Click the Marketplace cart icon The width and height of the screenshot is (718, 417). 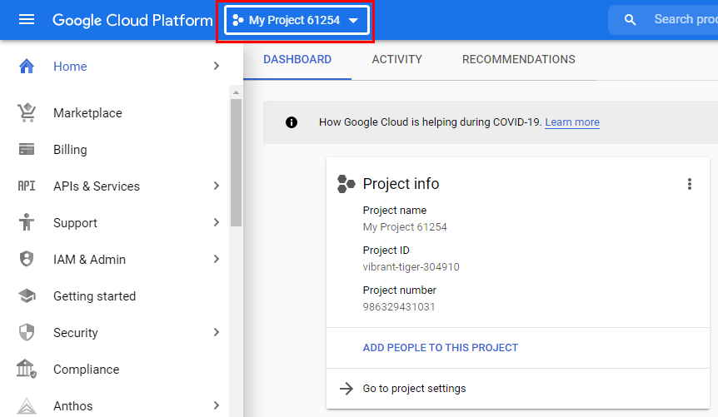click(27, 112)
